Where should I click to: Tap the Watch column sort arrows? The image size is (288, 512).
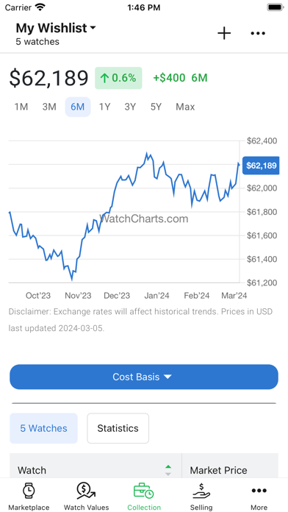pos(168,470)
